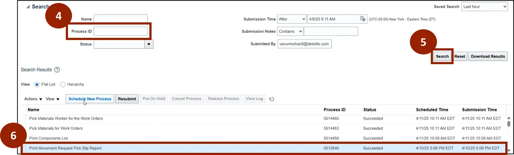Viewport: 514px width, 155px height.
Task: Sort by the Name column header
Action: [34, 110]
